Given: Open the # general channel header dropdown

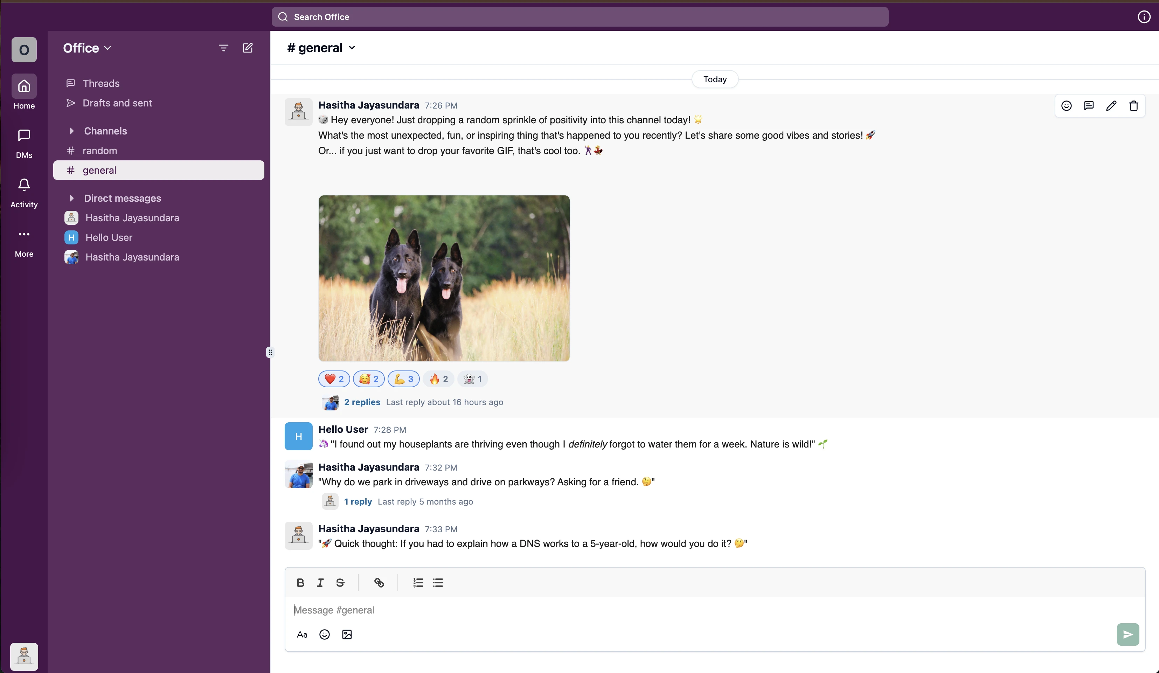Looking at the screenshot, I should (352, 47).
